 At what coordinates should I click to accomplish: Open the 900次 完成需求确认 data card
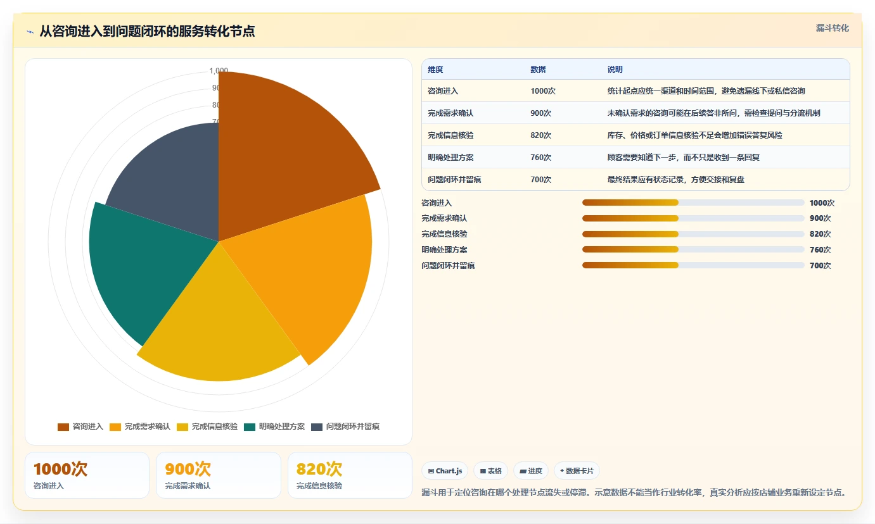pos(219,475)
